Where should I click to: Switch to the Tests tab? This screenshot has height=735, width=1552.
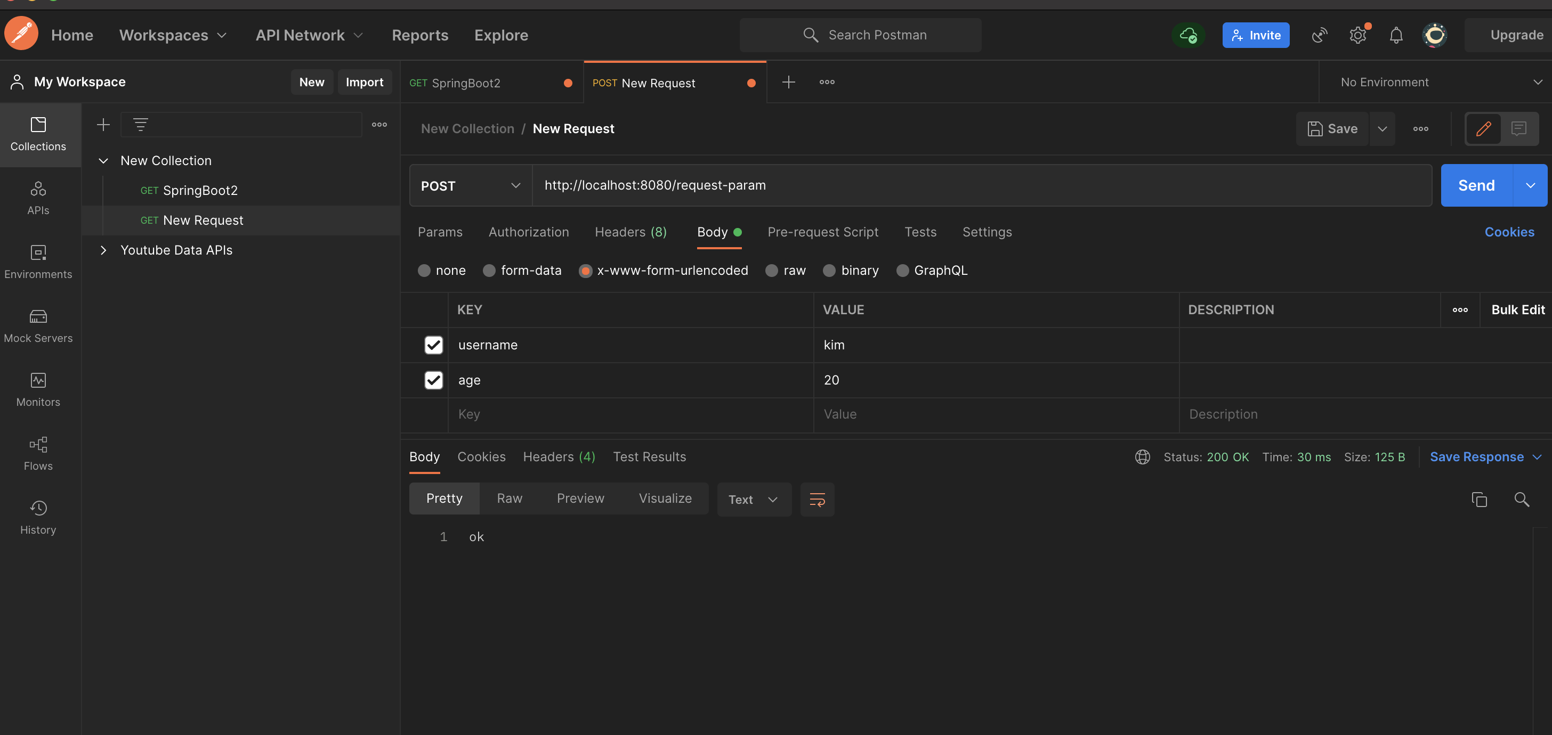click(x=920, y=232)
